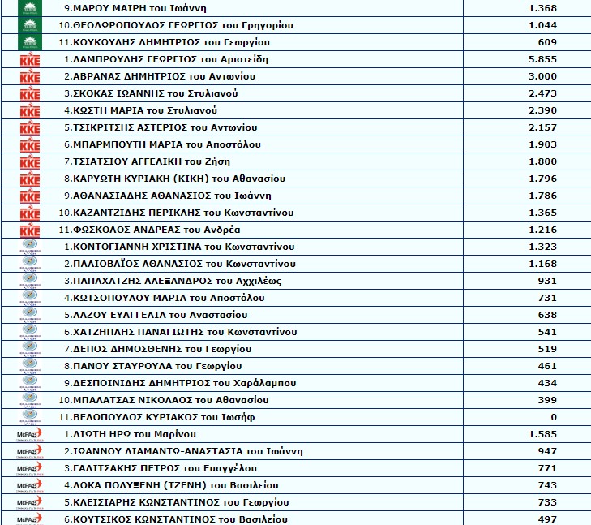The height and width of the screenshot is (525, 591).
Task: Click the blue logo next to ΧΑΤΖΗΠΛΗΣ ΠΑΝΑΓΙΩΤΗΣ
Action: pos(30,332)
